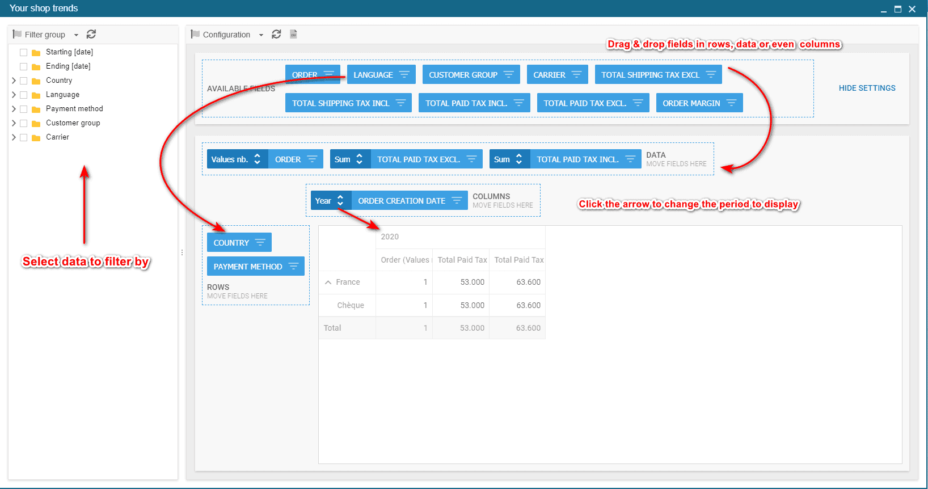Refresh the Filter group panel
928x489 pixels.
point(91,35)
